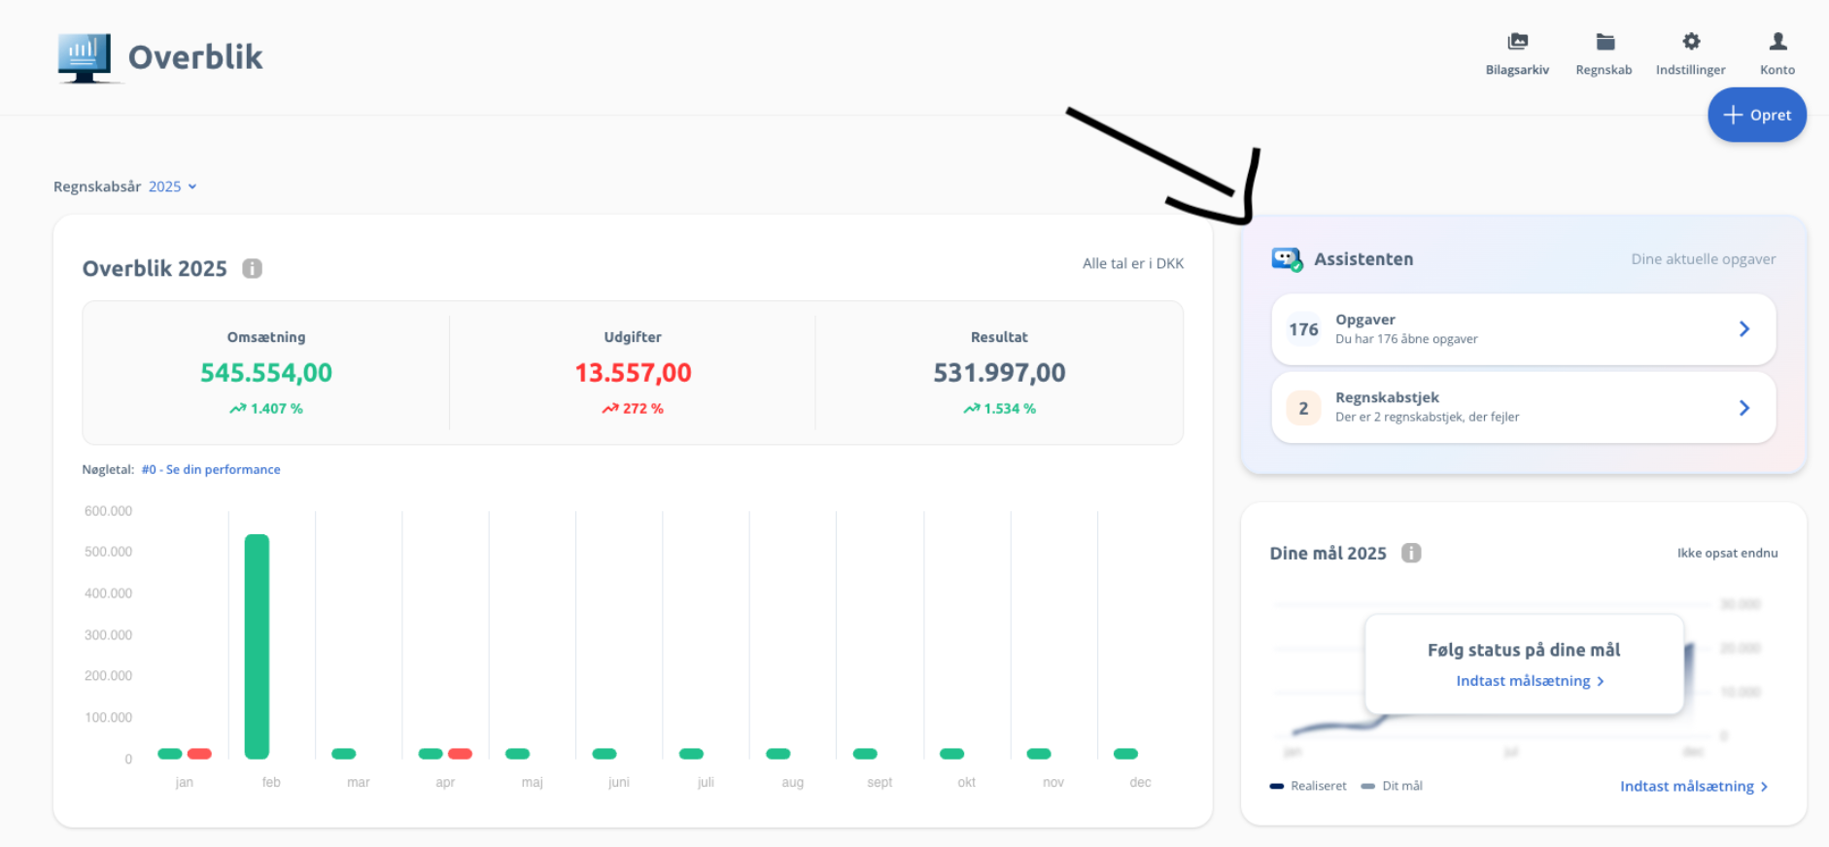Click the tall green February bar

[257, 646]
